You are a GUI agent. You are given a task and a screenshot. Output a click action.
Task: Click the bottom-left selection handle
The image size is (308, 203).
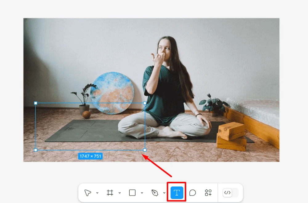click(x=35, y=150)
